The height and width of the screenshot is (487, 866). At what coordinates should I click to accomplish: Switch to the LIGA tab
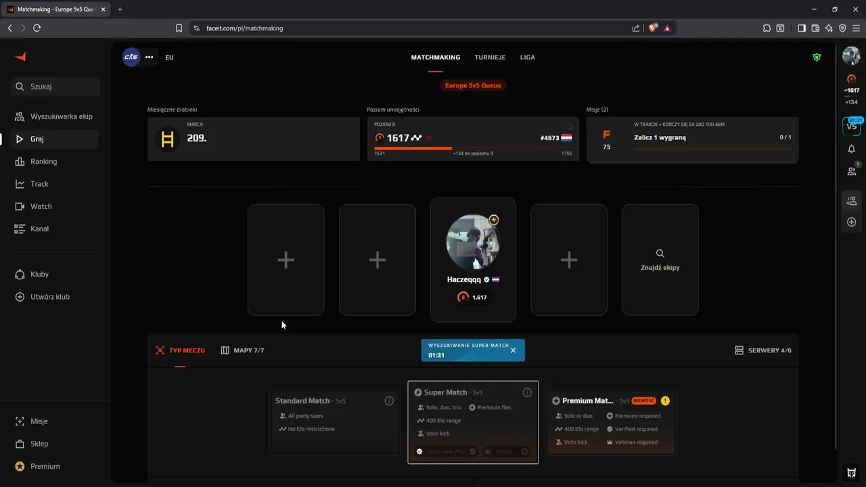pyautogui.click(x=528, y=57)
